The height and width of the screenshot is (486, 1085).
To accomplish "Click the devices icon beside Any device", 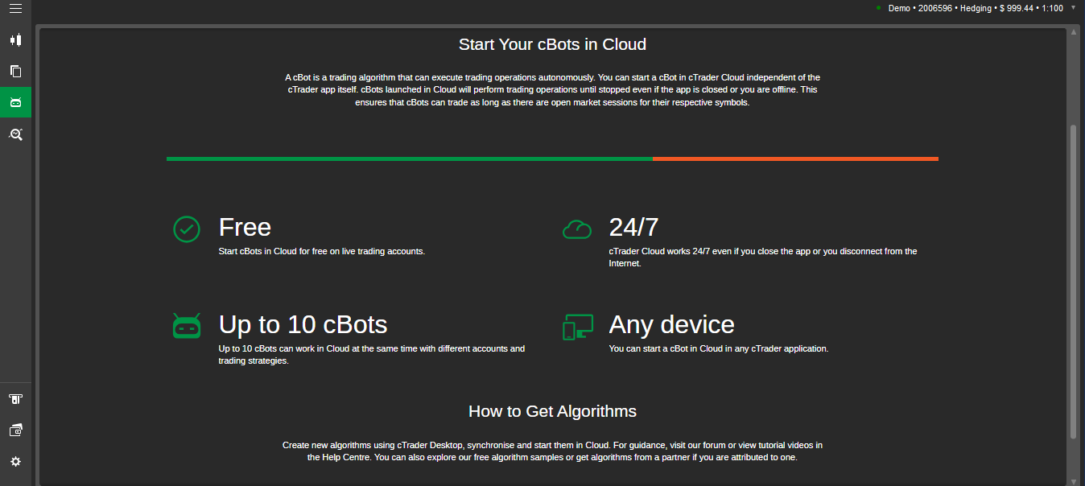I will [577, 327].
